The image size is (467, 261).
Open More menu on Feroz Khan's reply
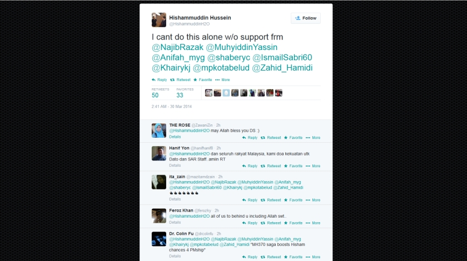313,223
